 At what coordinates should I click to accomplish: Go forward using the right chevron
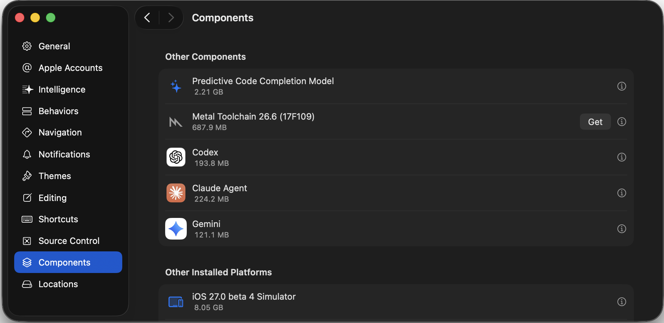(171, 18)
